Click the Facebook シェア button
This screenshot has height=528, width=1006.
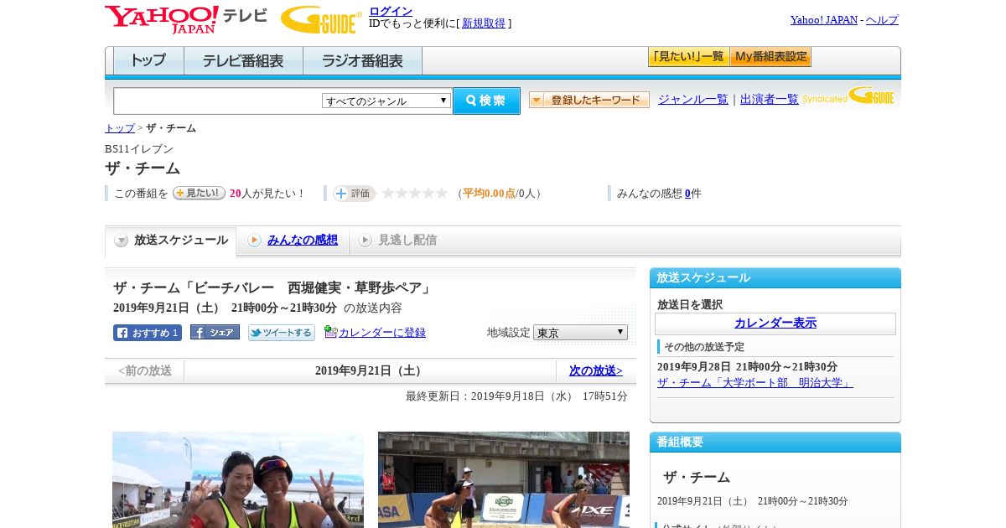click(x=215, y=333)
